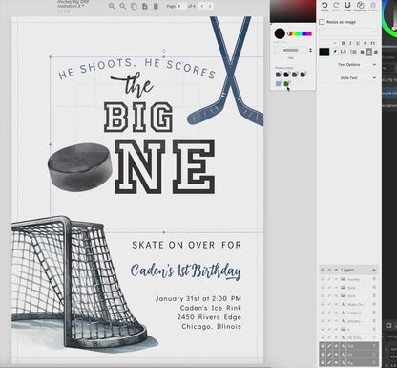Click the hex color stepper arrows

point(310,50)
